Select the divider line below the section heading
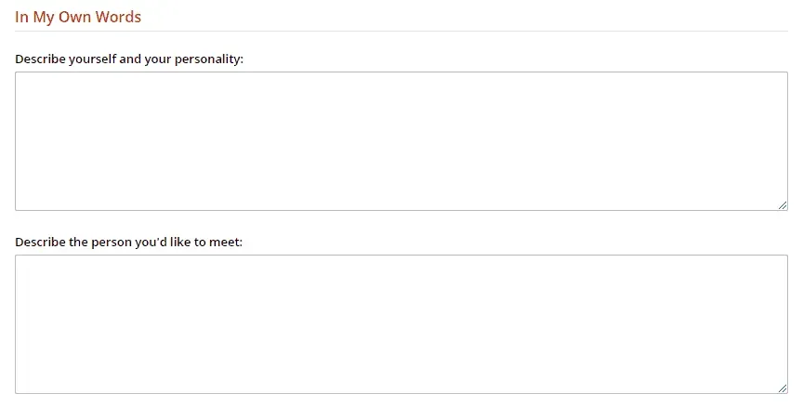This screenshot has height=407, width=803. click(x=401, y=32)
